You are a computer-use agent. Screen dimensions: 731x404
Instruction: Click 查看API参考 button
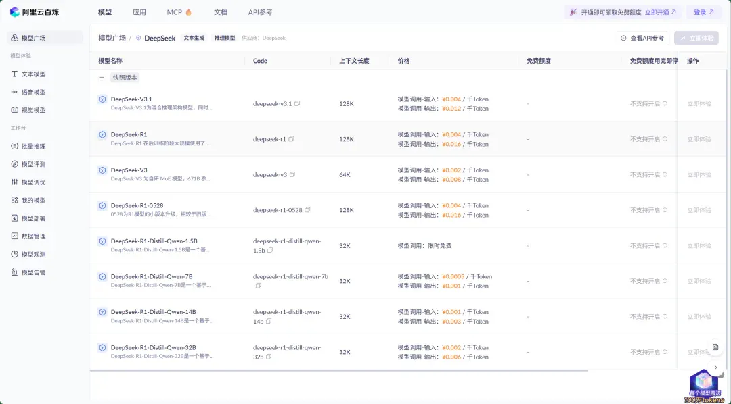click(643, 38)
